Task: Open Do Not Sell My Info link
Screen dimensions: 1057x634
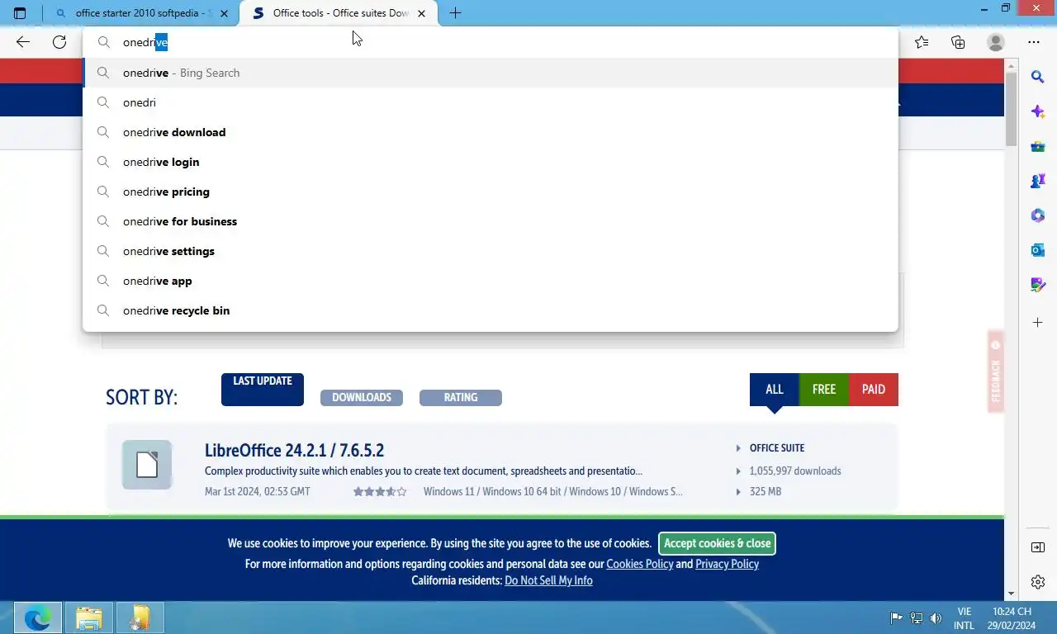Action: pos(548,580)
